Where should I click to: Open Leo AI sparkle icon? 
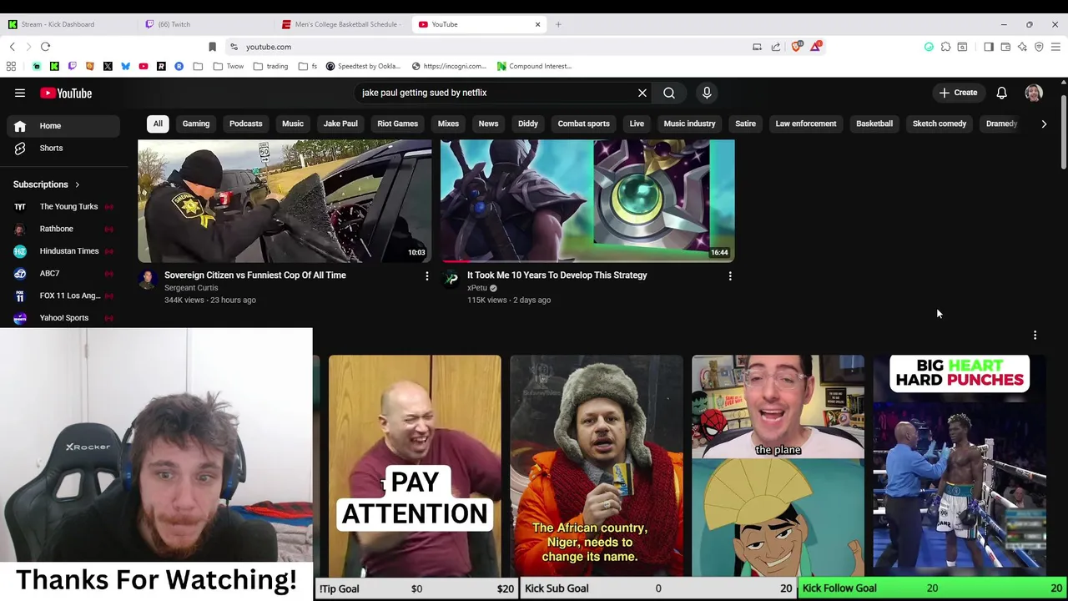pos(1022,47)
